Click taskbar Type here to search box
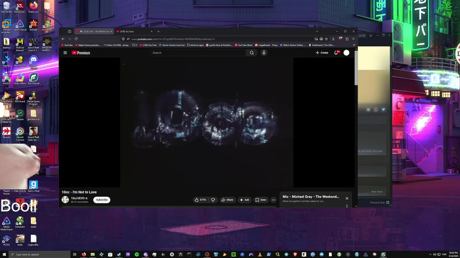This screenshot has height=258, width=460. tap(40, 254)
